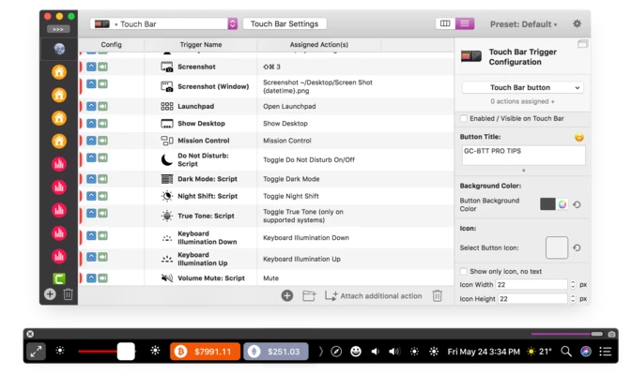Select the Mission Control trigger row
The height and width of the screenshot is (375, 631).
tap(266, 141)
